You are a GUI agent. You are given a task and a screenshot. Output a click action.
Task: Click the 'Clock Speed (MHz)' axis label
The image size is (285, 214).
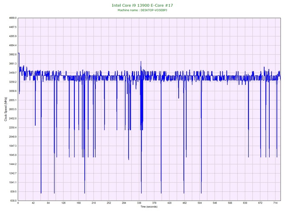6,109
